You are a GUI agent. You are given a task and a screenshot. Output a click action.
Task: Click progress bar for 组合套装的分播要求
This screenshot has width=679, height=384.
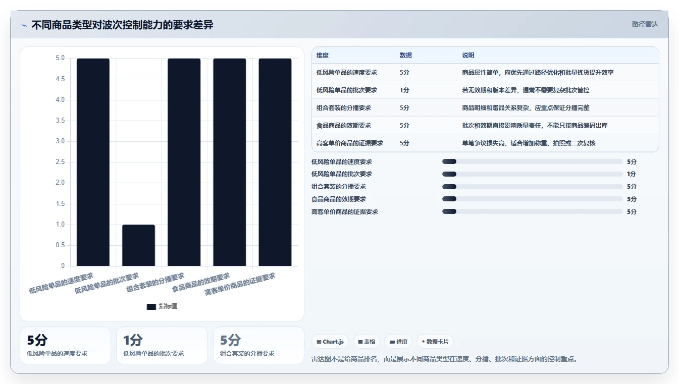(532, 187)
